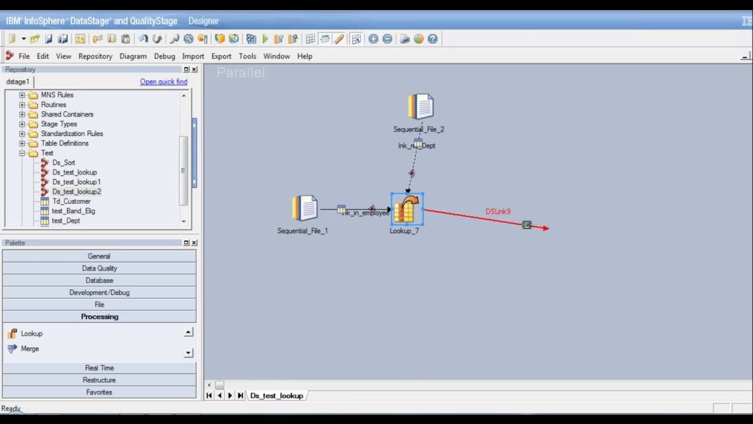This screenshot has height=424, width=753.
Task: Click the Save All icon in the toolbar
Action: 62,39
